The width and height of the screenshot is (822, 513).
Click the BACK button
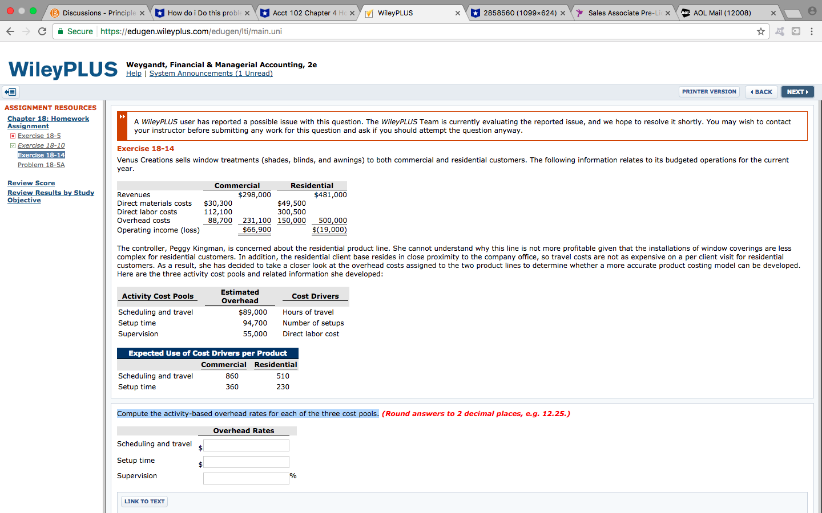coord(761,92)
